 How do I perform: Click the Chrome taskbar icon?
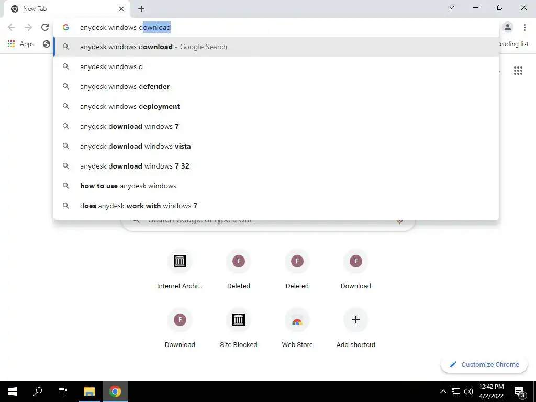pos(115,392)
